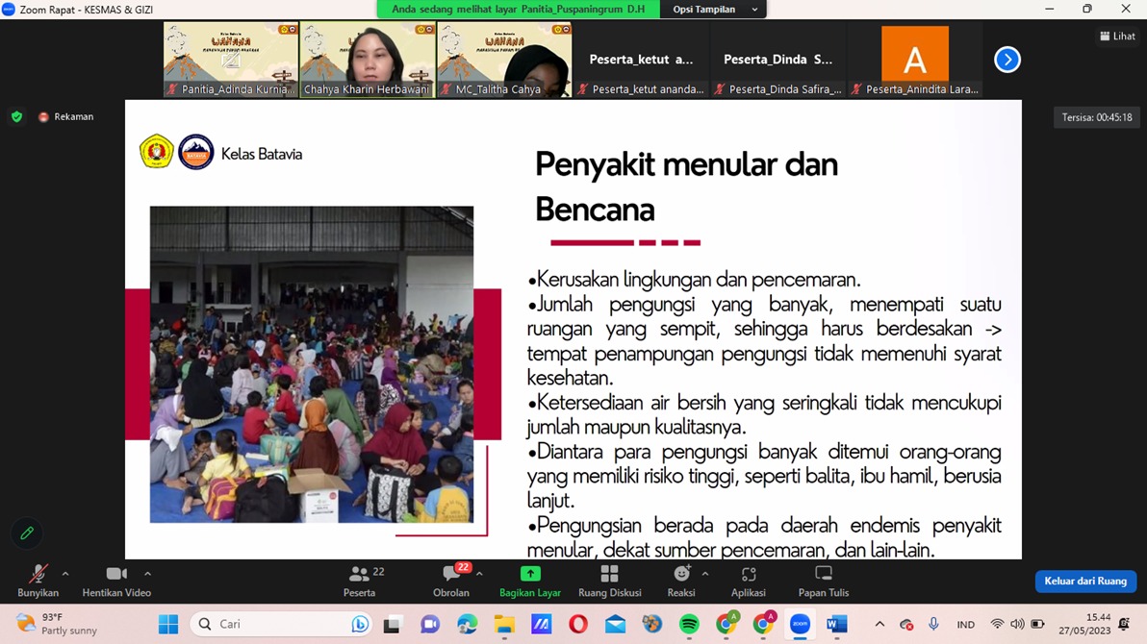The height and width of the screenshot is (644, 1147).
Task: Open the Peserta participants panel
Action: (360, 581)
